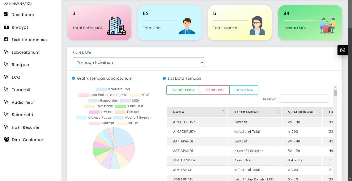Focus the table Search input field
Image resolution: width=352 pixels, height=181 pixels.
(x=304, y=99)
